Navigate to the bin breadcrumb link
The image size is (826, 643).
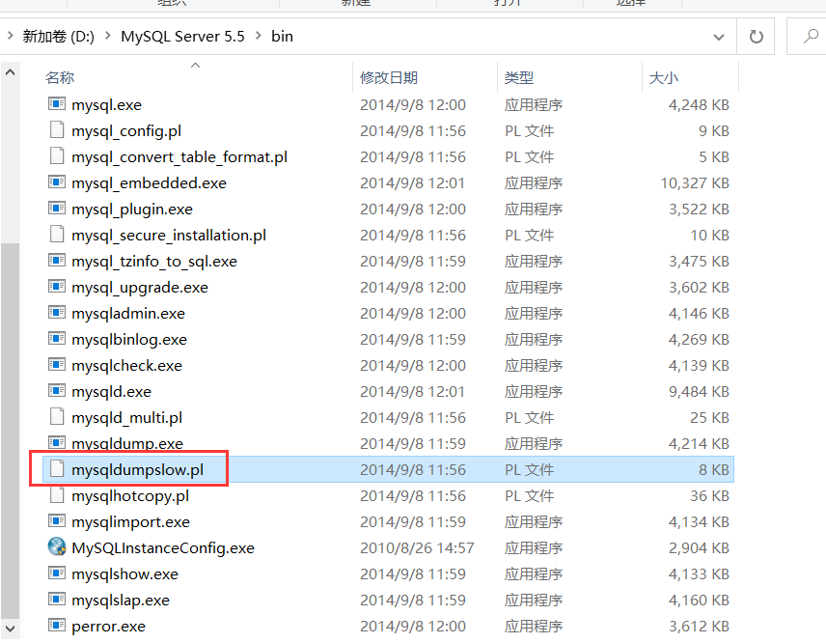(282, 36)
